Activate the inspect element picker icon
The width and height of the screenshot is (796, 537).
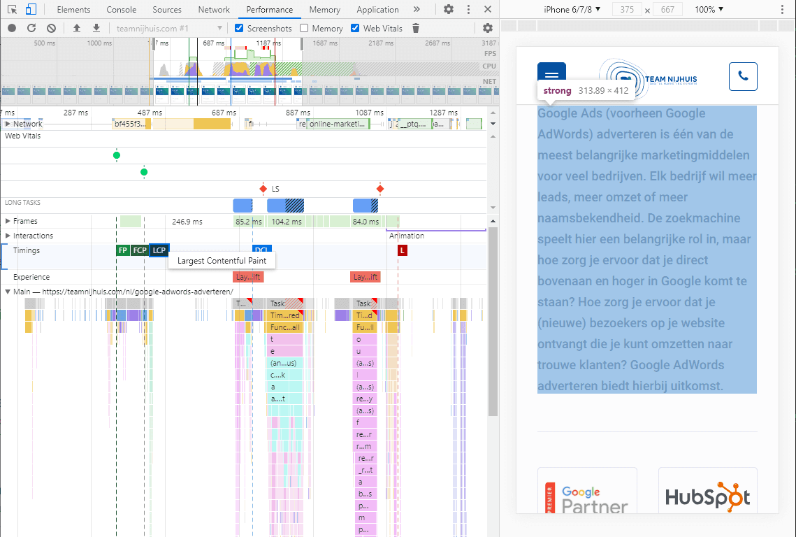[x=12, y=9]
